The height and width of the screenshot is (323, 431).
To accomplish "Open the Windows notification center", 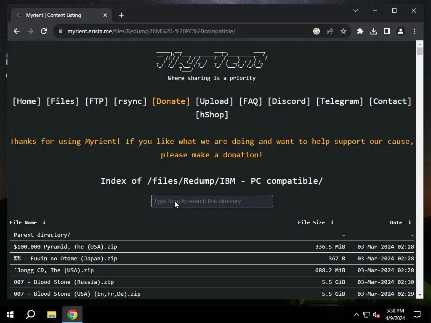I will click(x=417, y=315).
